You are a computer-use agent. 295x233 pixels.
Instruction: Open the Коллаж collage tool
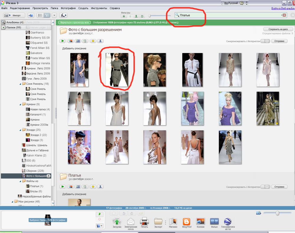[201, 221]
